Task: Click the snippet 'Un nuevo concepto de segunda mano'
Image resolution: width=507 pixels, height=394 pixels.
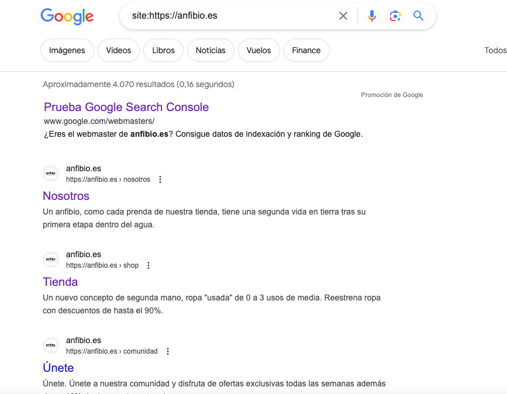Action: pos(212,304)
